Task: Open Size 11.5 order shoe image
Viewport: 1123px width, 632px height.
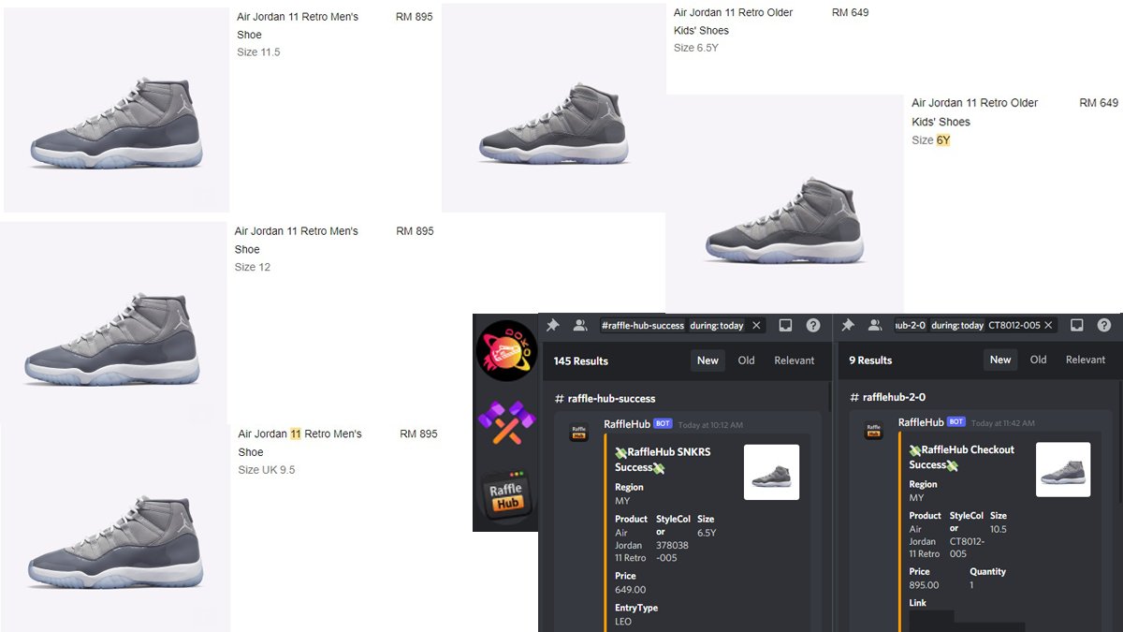Action: click(x=117, y=110)
